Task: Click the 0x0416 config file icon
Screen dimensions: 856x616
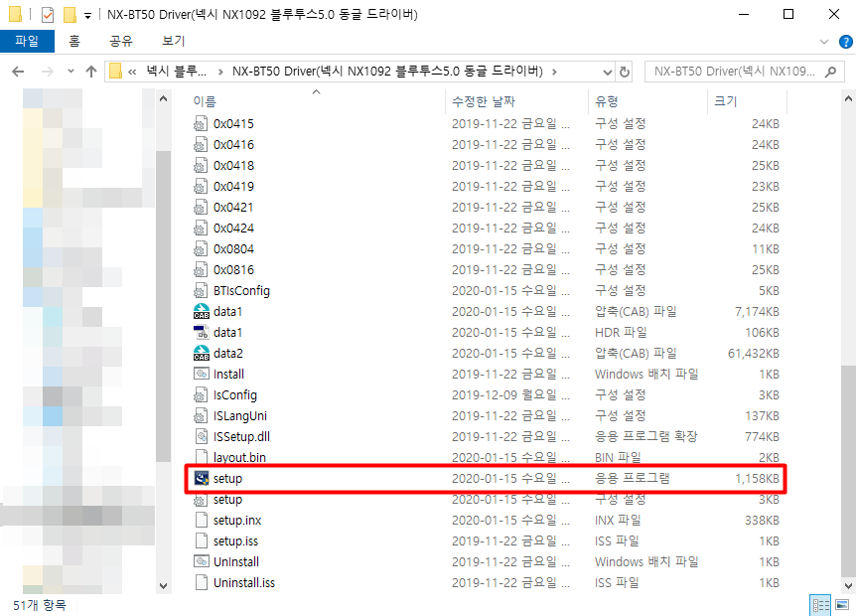Action: pyautogui.click(x=201, y=145)
